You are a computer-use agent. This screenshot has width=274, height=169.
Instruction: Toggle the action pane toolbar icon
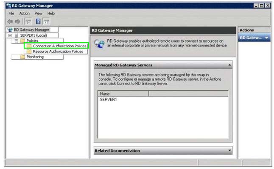tap(46, 22)
